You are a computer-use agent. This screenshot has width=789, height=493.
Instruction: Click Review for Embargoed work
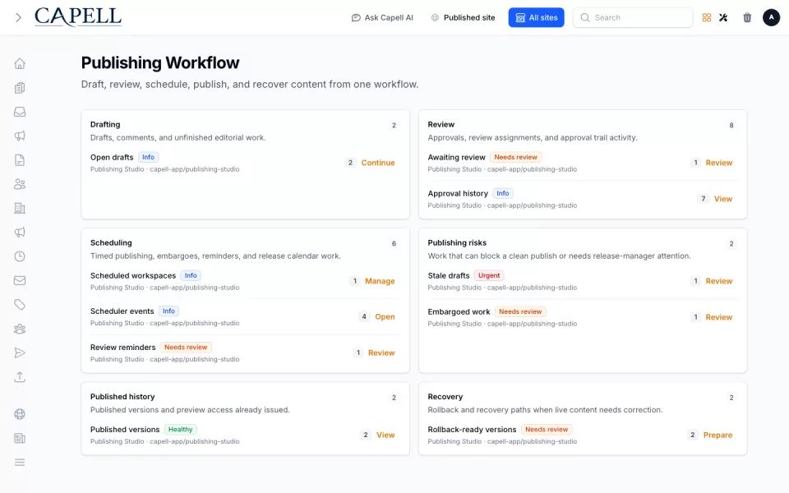(x=718, y=317)
